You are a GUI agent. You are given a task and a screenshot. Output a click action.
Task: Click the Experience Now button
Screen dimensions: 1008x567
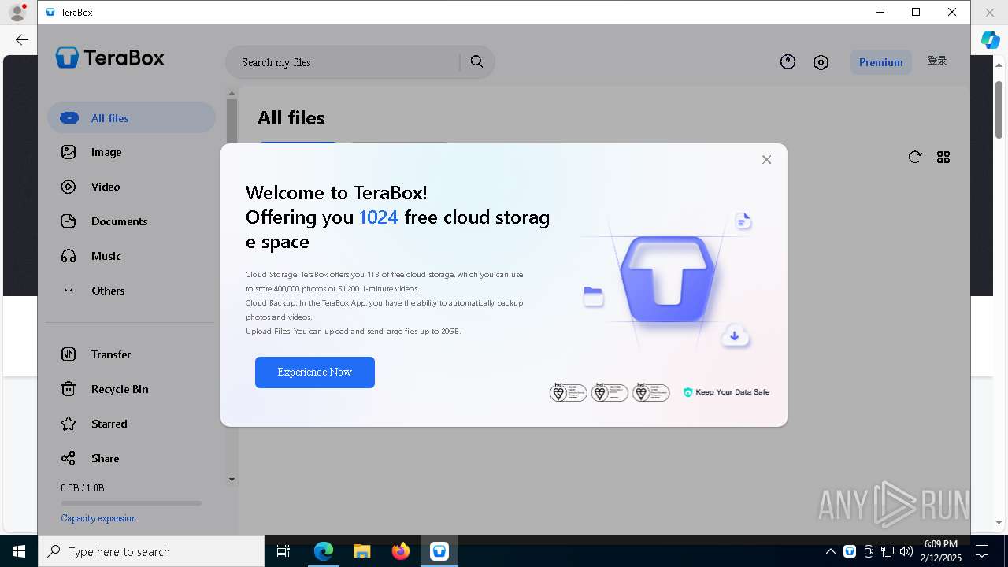[315, 372]
